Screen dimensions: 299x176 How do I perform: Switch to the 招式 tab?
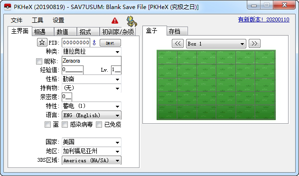tap(88, 32)
